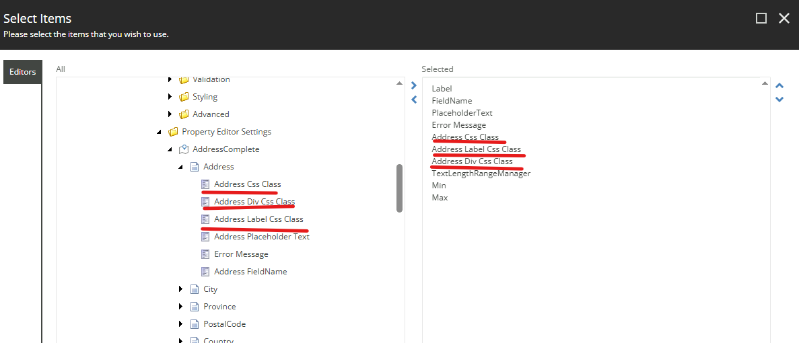Select Error Message in the Selected list
The image size is (799, 343).
click(458, 124)
